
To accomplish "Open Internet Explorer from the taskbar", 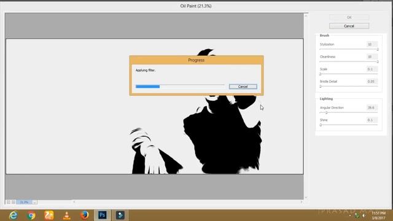I will 13,215.
